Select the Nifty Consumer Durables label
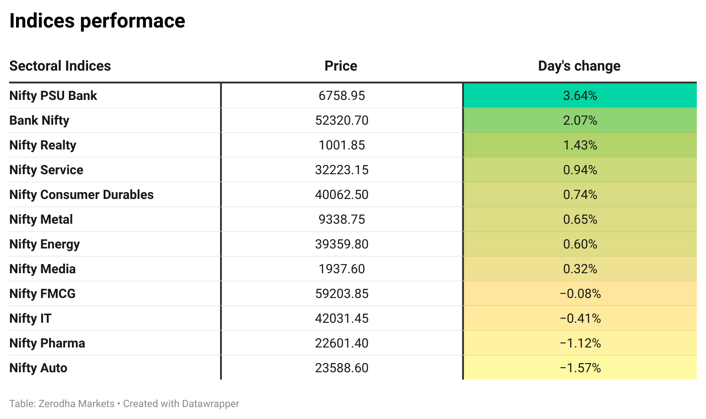Image resolution: width=706 pixels, height=419 pixels. click(x=82, y=195)
